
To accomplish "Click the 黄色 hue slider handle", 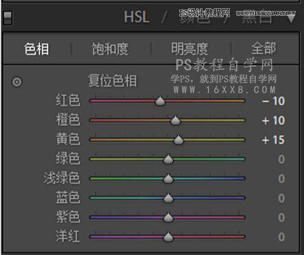I will click(x=178, y=140).
